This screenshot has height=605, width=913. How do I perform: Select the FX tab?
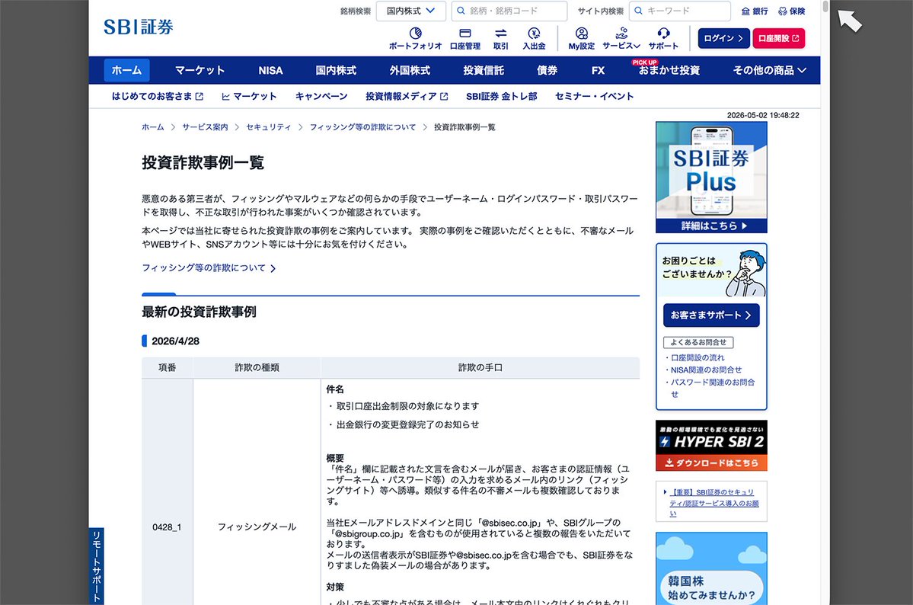click(x=598, y=71)
